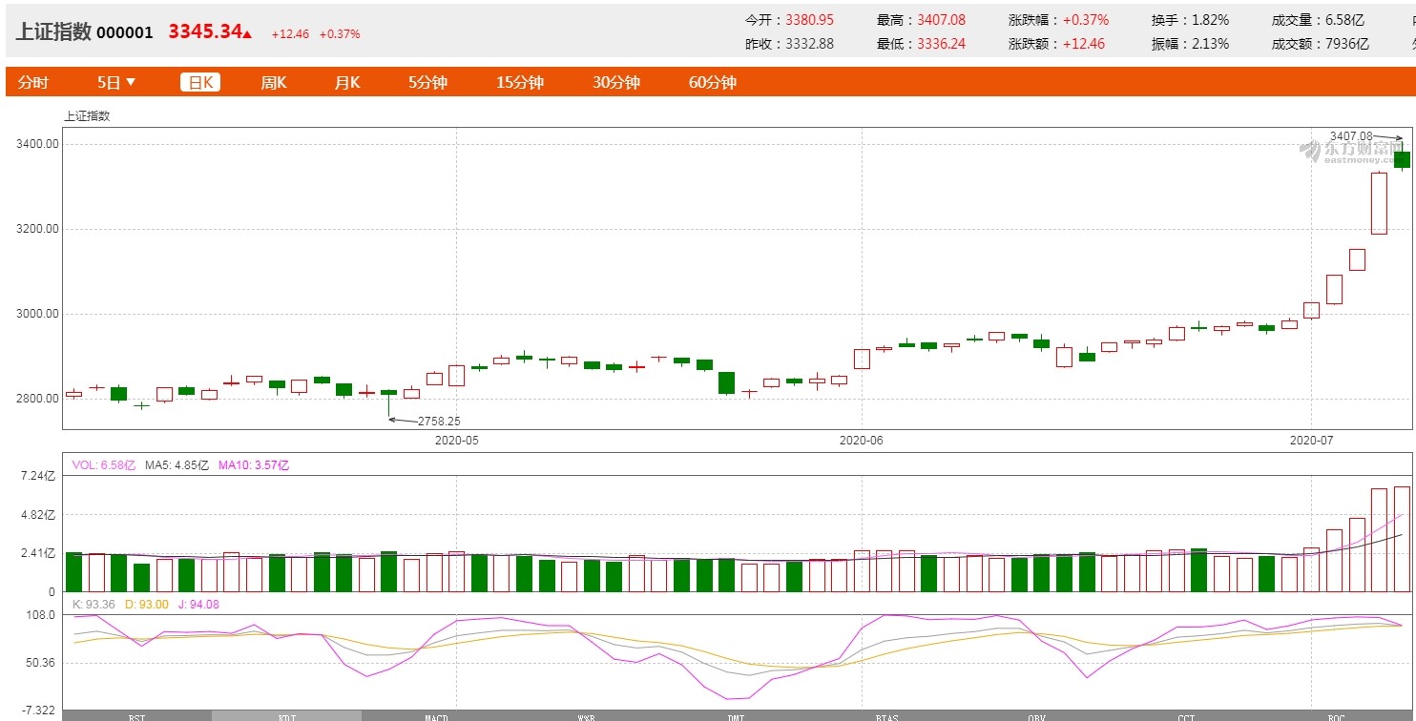1416x721 pixels.
Task: Choose the MACD indicator tab
Action: pyautogui.click(x=436, y=715)
